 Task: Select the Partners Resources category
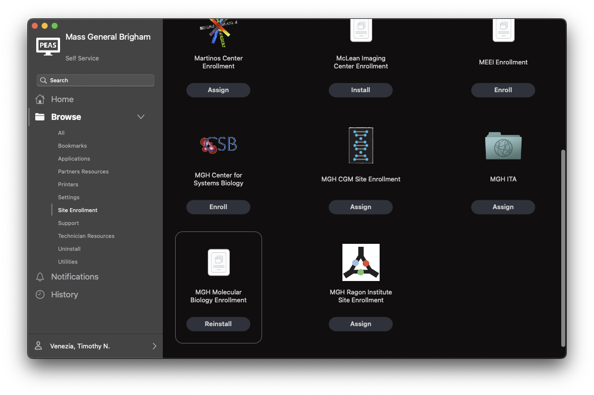click(83, 171)
